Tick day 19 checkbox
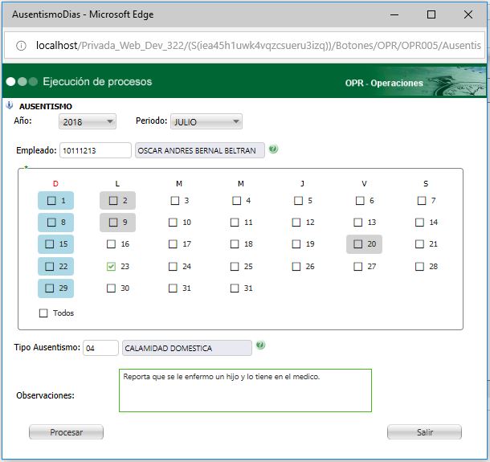Viewport: 490px width, 462px height. [x=296, y=244]
